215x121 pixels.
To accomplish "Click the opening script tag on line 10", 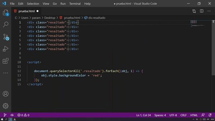I will click(x=34, y=62).
